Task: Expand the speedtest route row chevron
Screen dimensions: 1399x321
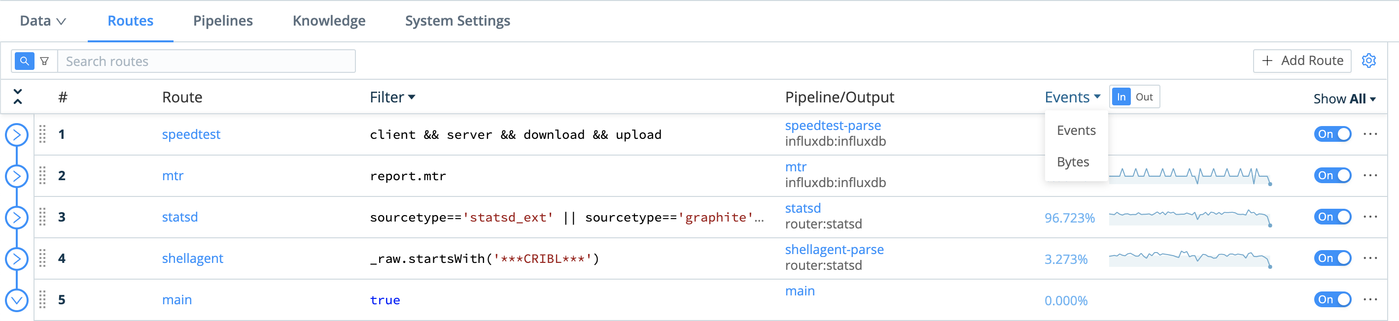Action: click(x=17, y=134)
